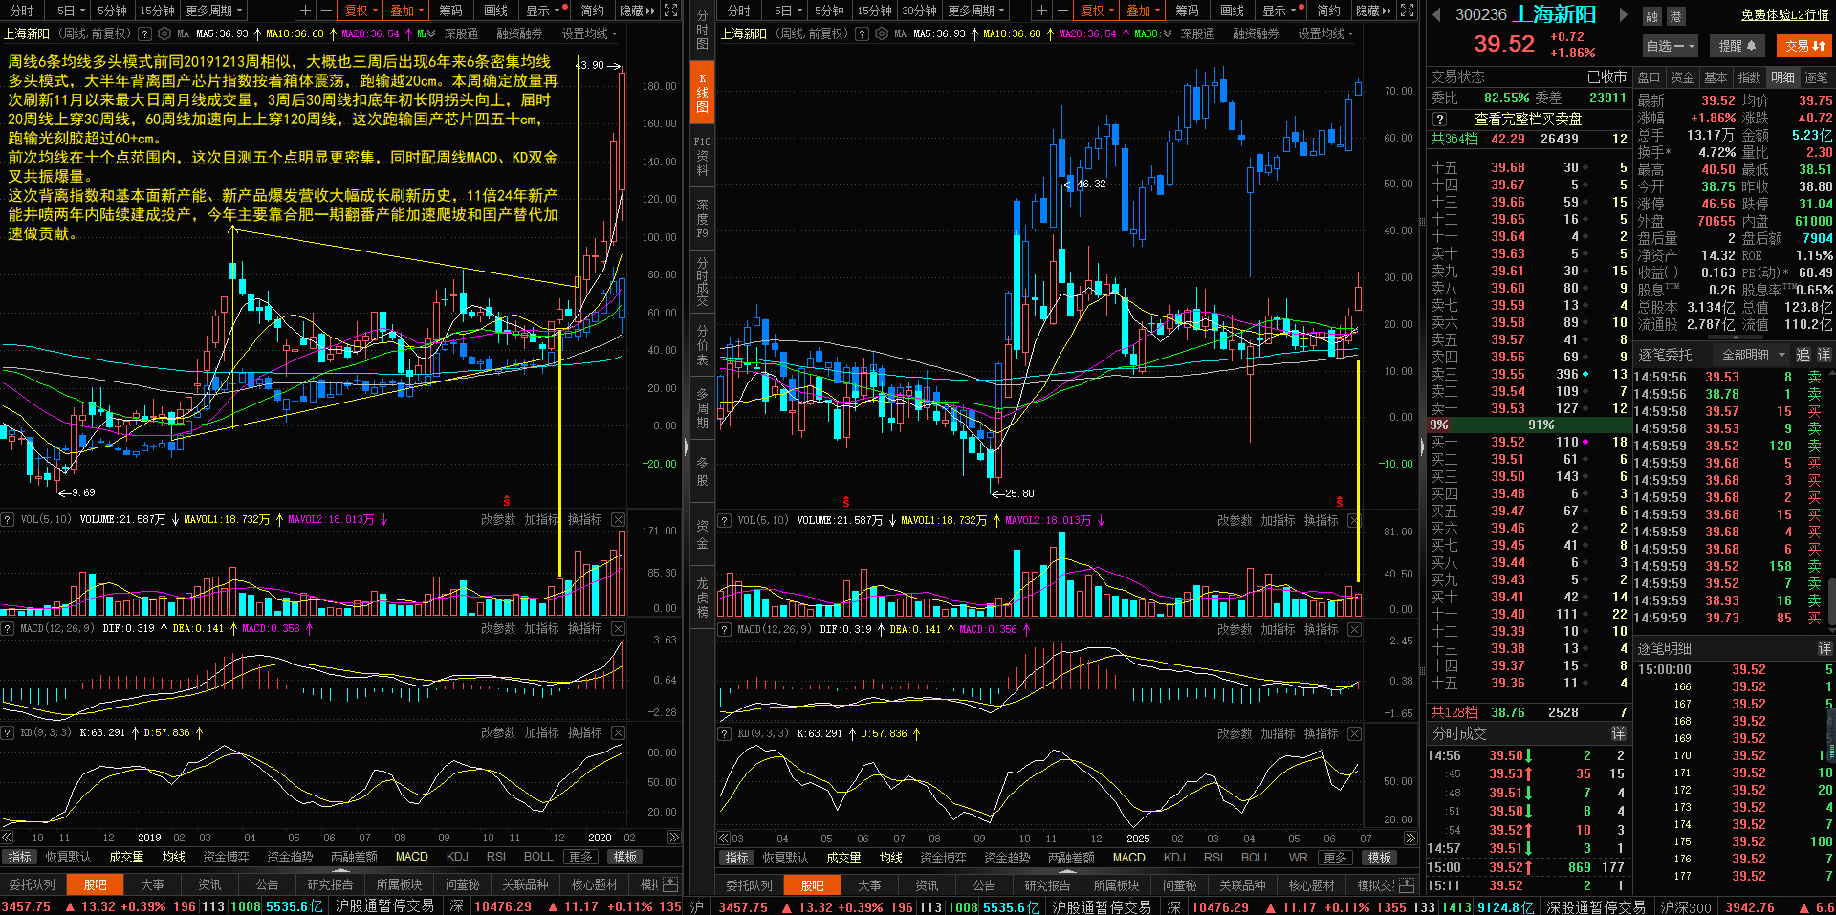The image size is (1836, 915).
Task: Click the zoom-out minus icon in left chart toolbar
Action: (326, 11)
